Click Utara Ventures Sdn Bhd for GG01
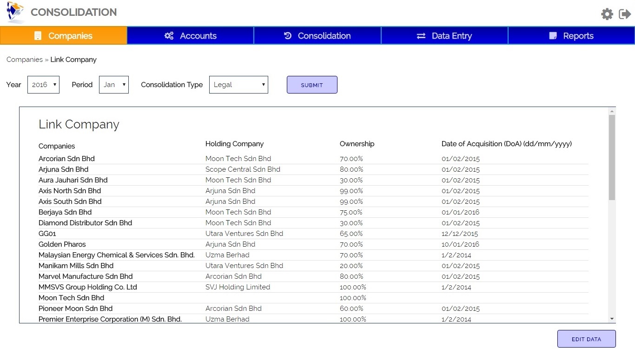 click(244, 234)
